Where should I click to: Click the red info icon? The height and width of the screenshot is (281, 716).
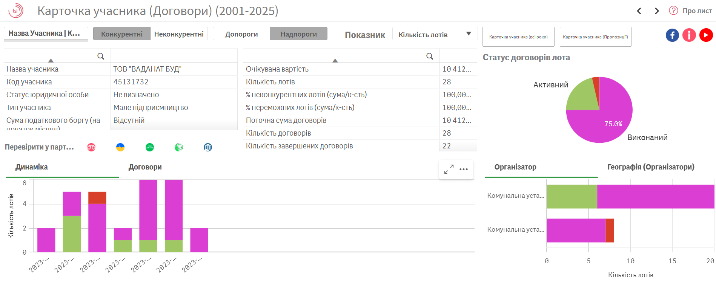click(689, 35)
